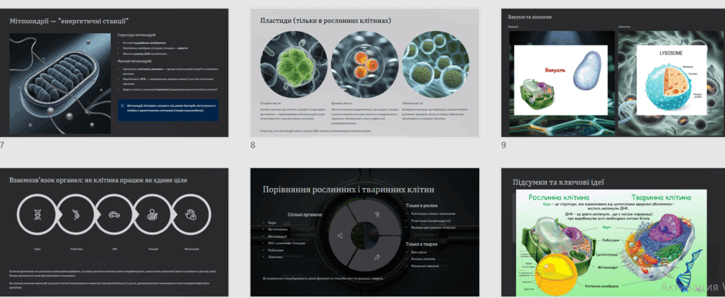This screenshot has height=298, width=725.
Task: Click slide number 9 label
Action: (504, 145)
